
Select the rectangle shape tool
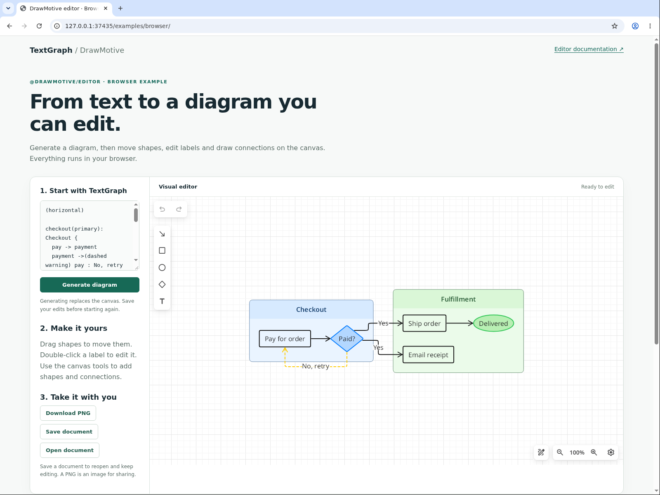[162, 251]
